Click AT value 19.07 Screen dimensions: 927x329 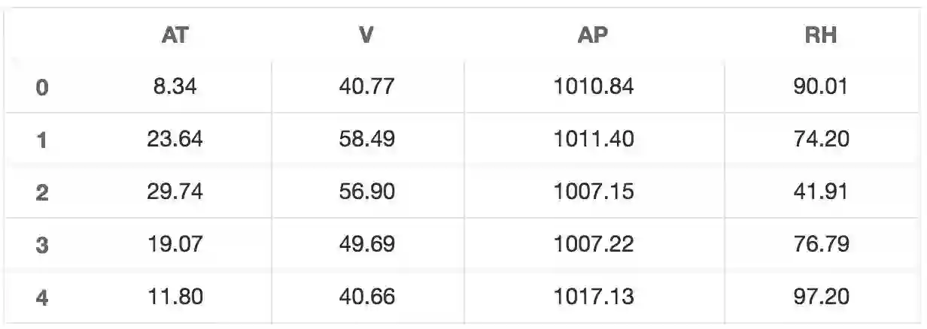click(175, 245)
